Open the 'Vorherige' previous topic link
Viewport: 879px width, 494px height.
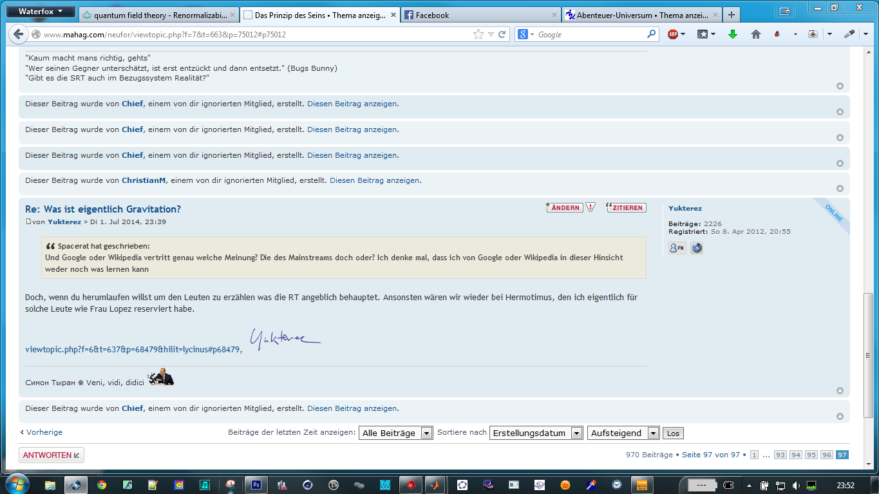(44, 432)
